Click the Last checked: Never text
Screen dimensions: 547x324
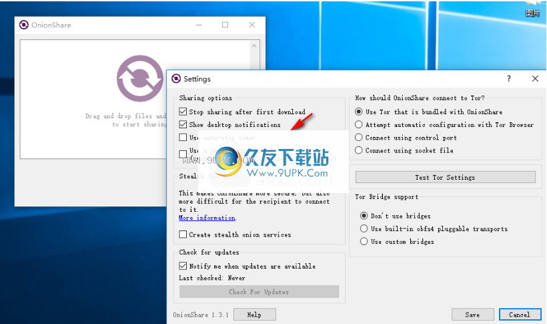212,278
